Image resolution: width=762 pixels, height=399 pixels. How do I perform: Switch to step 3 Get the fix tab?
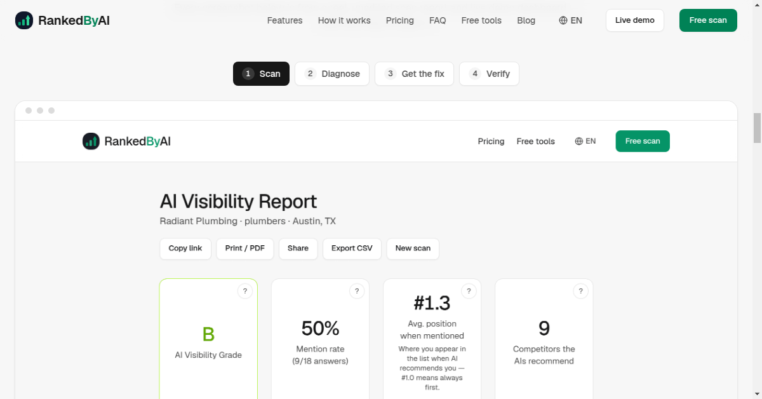click(414, 74)
